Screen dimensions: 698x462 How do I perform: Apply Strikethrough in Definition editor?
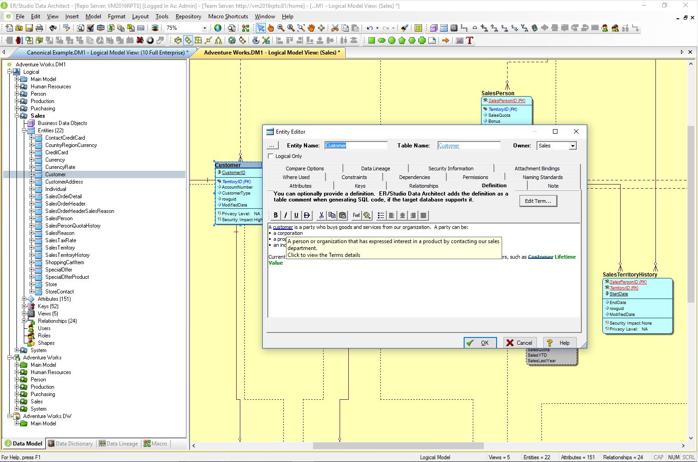pos(307,215)
